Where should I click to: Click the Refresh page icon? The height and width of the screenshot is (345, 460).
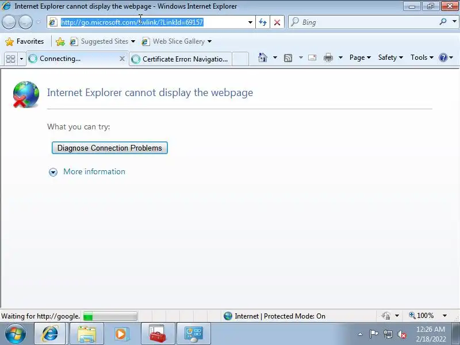click(263, 22)
